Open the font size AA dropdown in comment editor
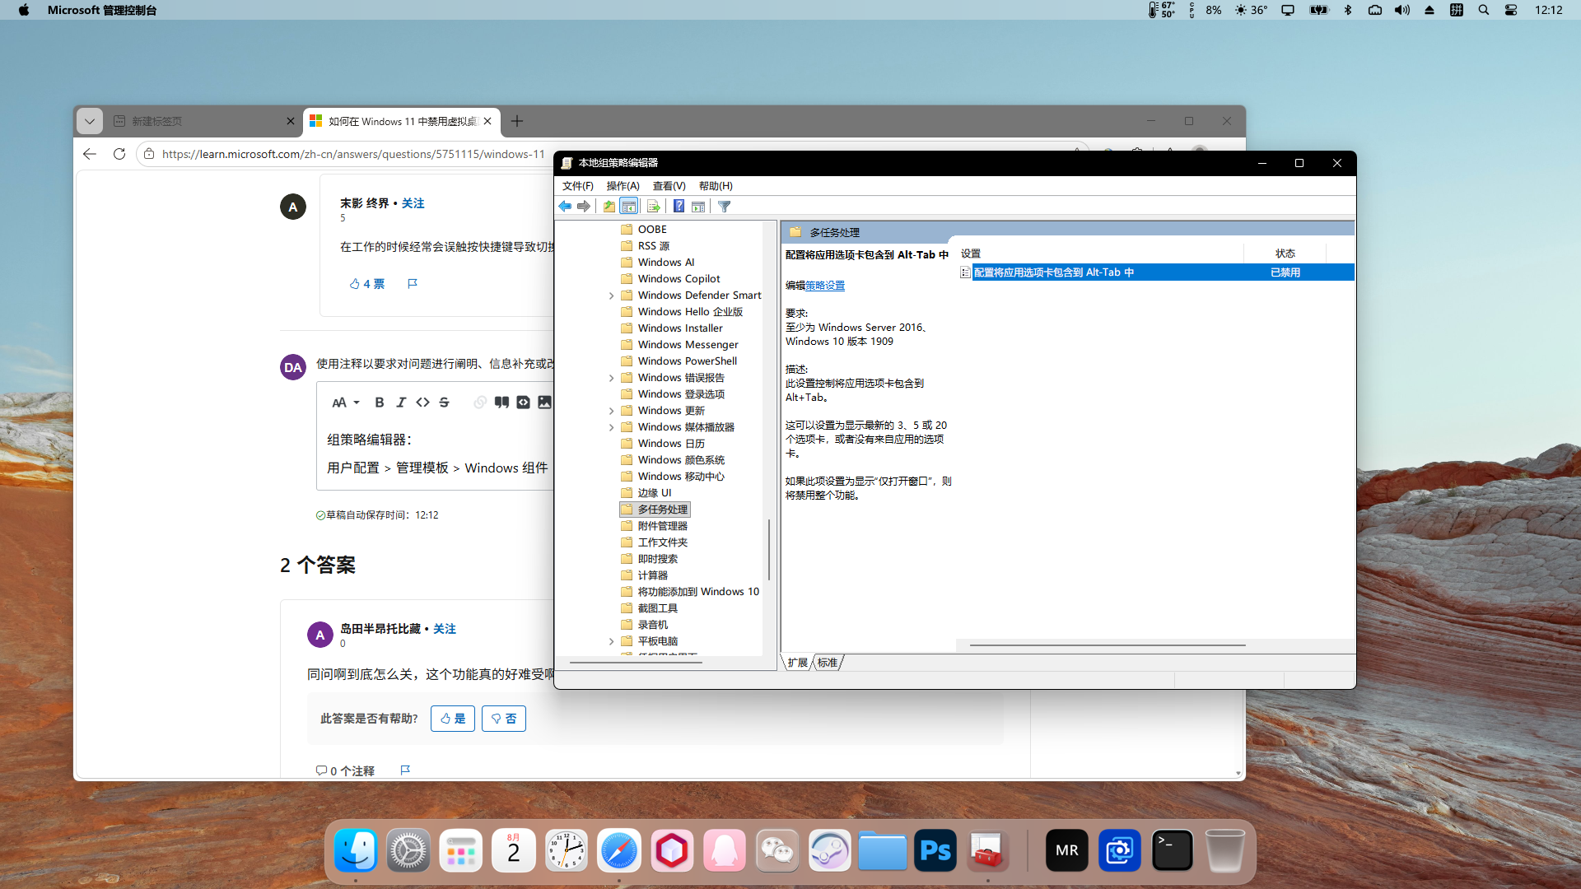This screenshot has height=889, width=1581. [346, 403]
